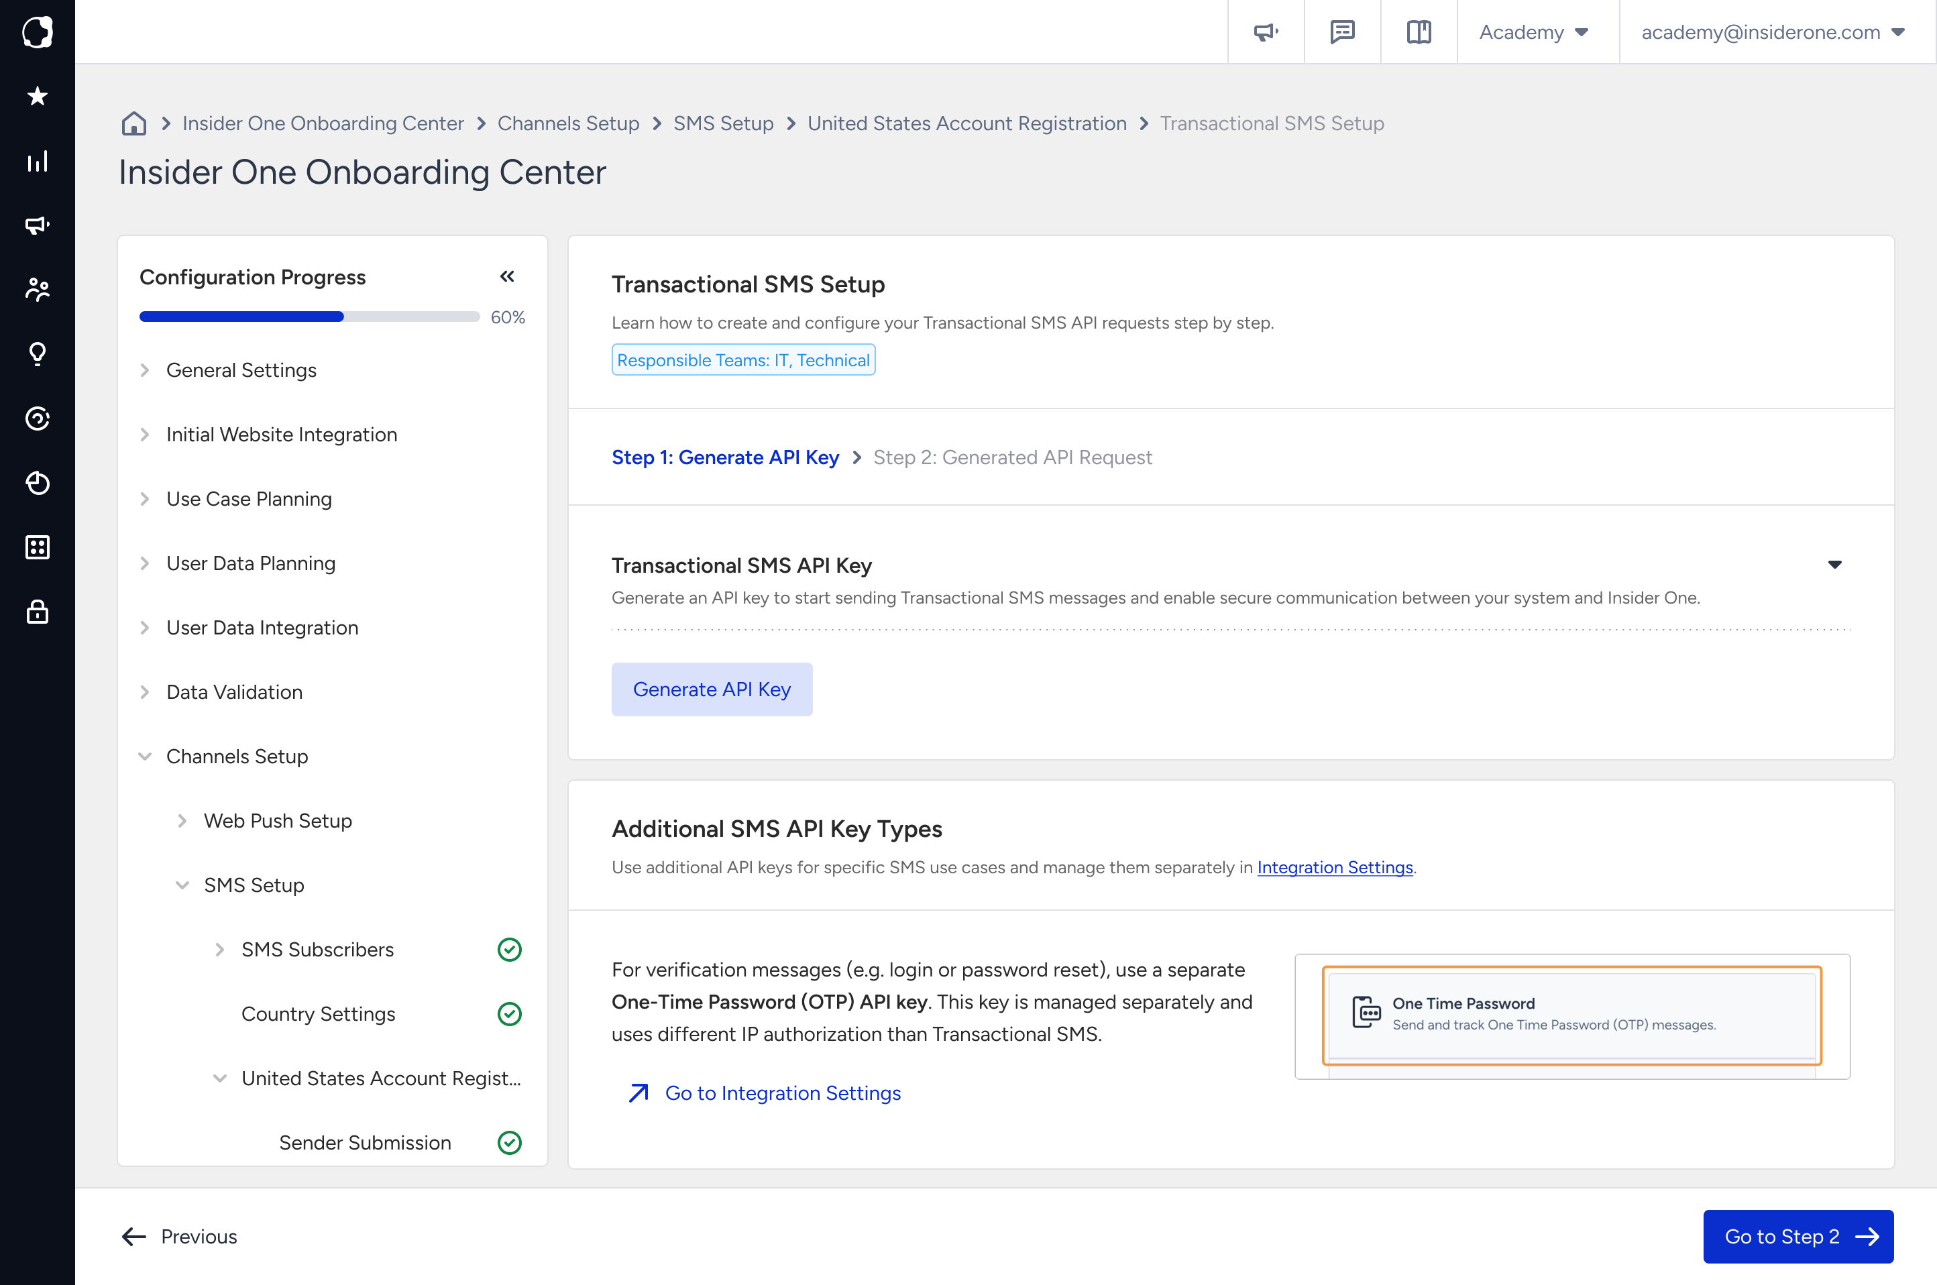
Task: Collapse the Transactional SMS API Key section
Action: click(x=1836, y=565)
